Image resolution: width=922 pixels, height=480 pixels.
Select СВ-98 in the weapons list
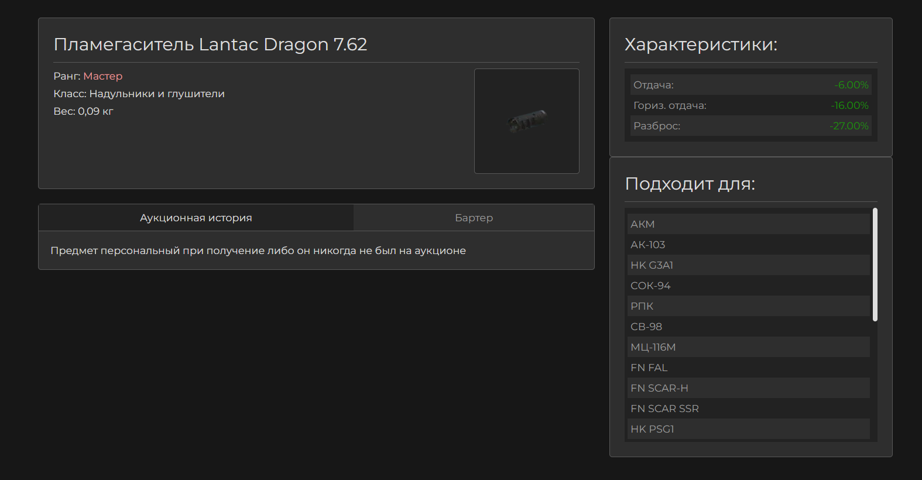click(749, 327)
